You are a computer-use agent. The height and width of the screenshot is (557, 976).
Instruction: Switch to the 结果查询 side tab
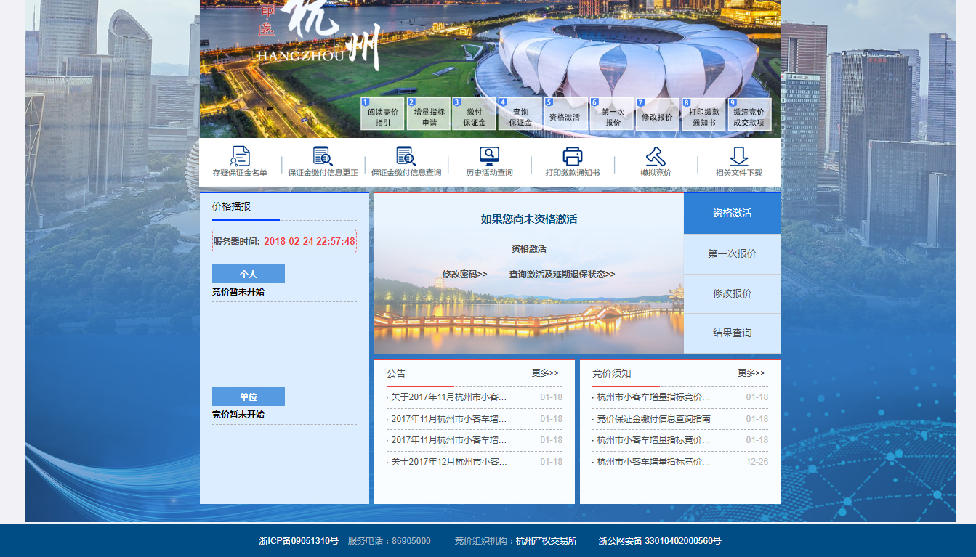coord(733,333)
